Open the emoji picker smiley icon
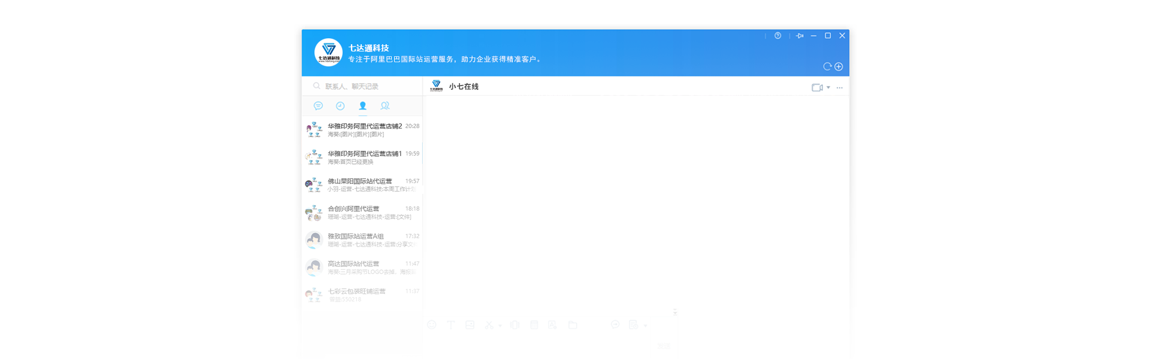Screen dimensions: 1150x359 pos(431,325)
